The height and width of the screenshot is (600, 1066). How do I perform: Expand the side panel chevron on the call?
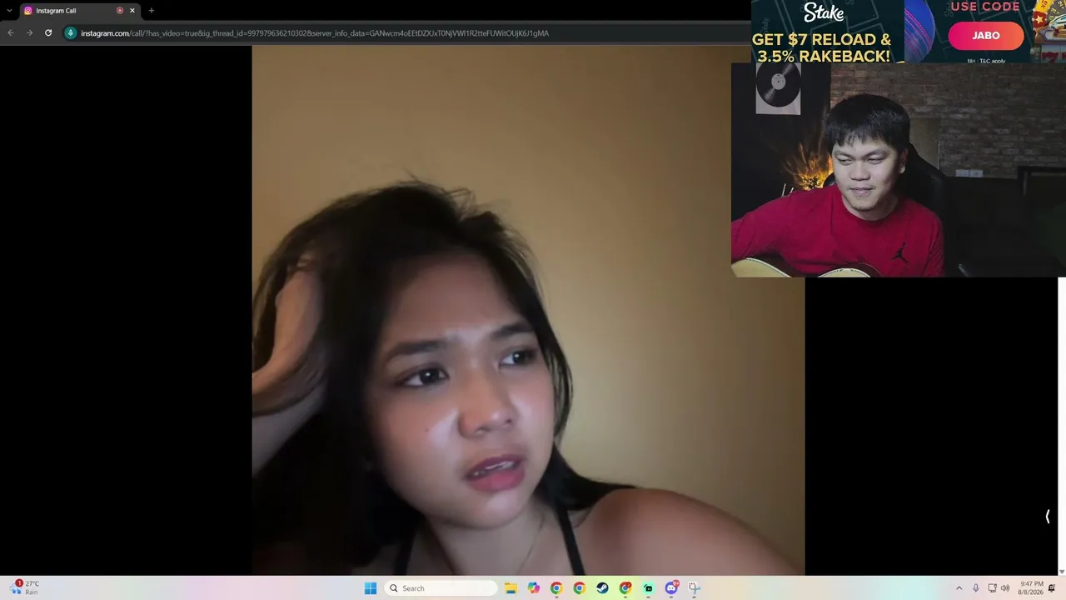pos(1048,517)
